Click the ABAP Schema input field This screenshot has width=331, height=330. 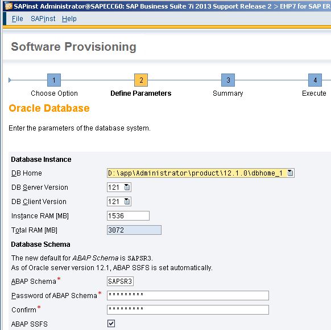(120, 282)
